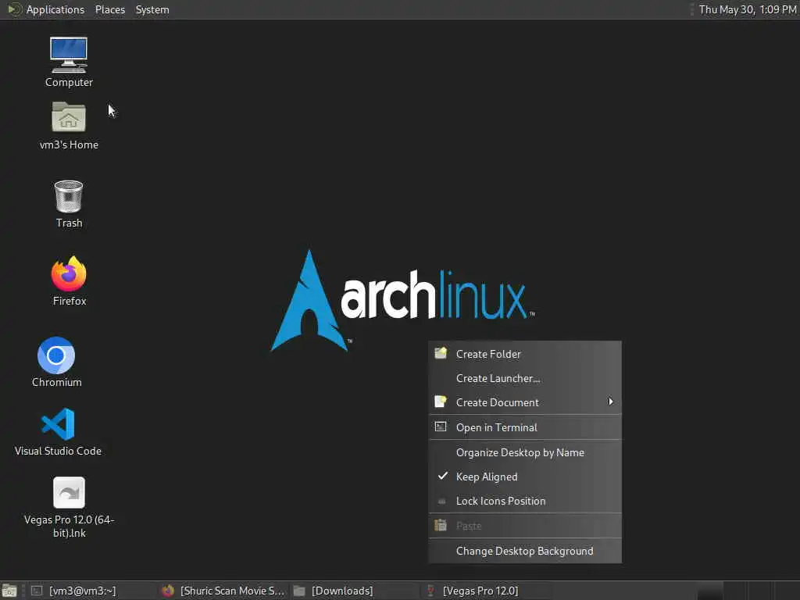Open the Applications menu
This screenshot has height=600, width=800.
coord(55,9)
